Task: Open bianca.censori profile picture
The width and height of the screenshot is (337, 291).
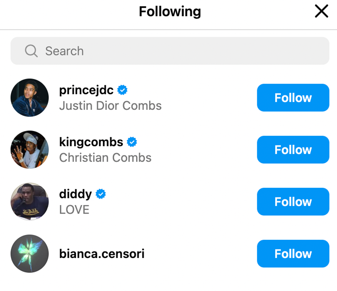Action: [30, 254]
